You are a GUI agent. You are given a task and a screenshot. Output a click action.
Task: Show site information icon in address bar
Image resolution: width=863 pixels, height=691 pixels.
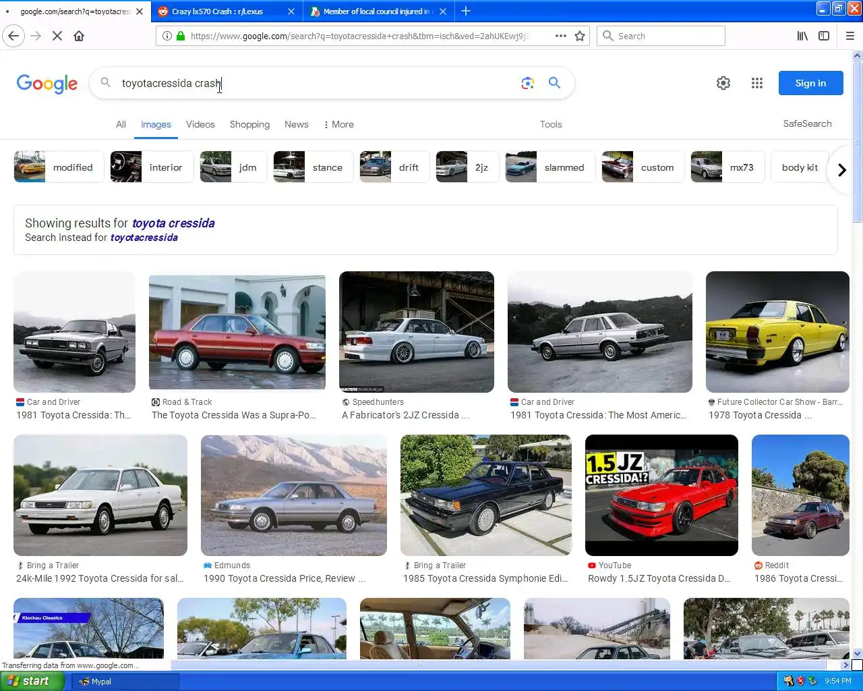(x=167, y=36)
